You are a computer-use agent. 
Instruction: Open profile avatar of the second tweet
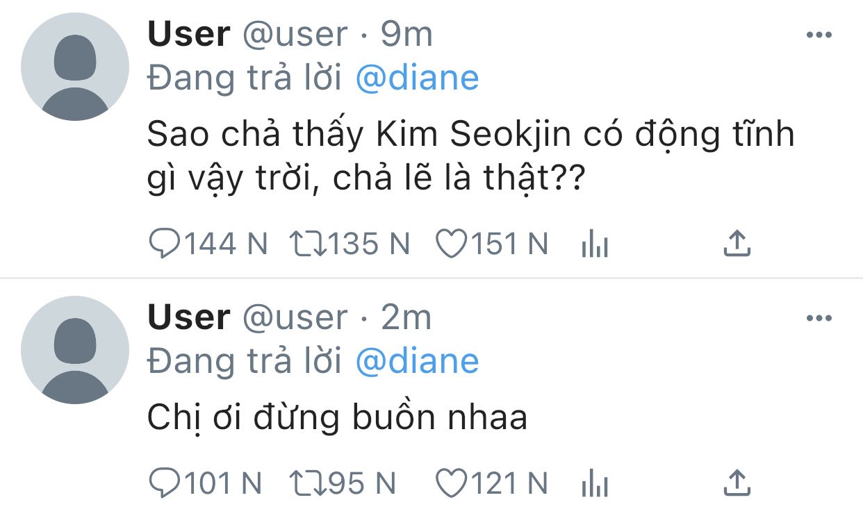(75, 350)
